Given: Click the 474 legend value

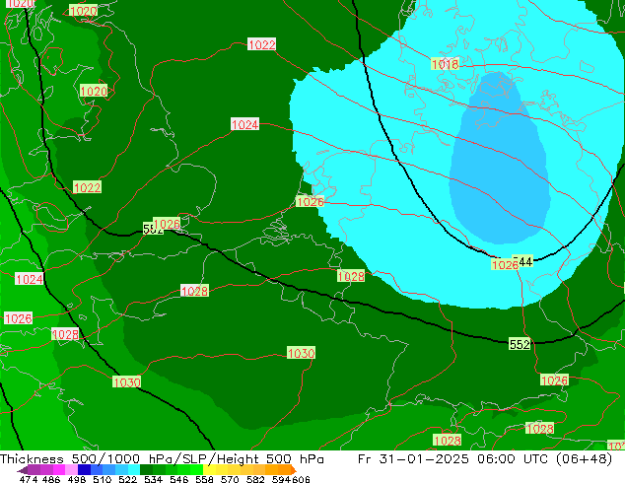Looking at the screenshot, I should 29,479.
